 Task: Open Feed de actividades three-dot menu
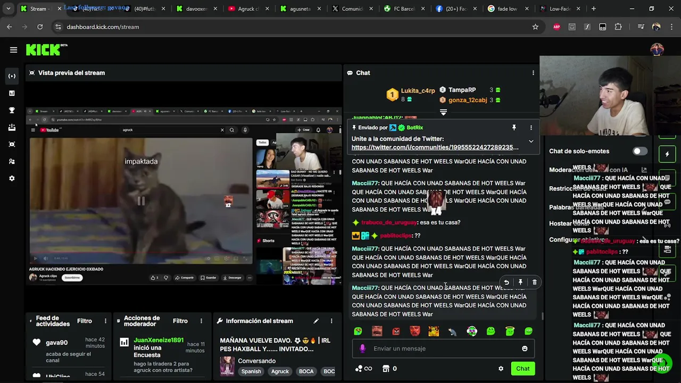[x=105, y=321]
